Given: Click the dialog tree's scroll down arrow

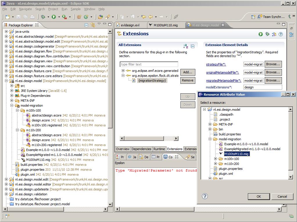Looking at the screenshot, I should click(290, 177).
